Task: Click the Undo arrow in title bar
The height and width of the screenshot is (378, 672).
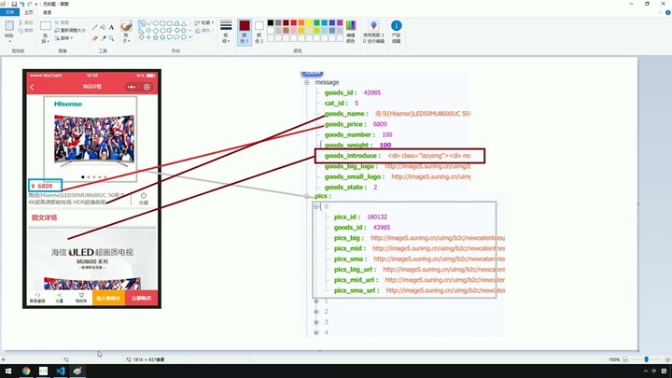Action: coord(21,4)
